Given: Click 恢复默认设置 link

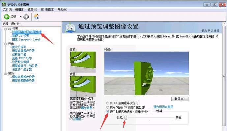Looking at the screenshot, I should point(211,31).
